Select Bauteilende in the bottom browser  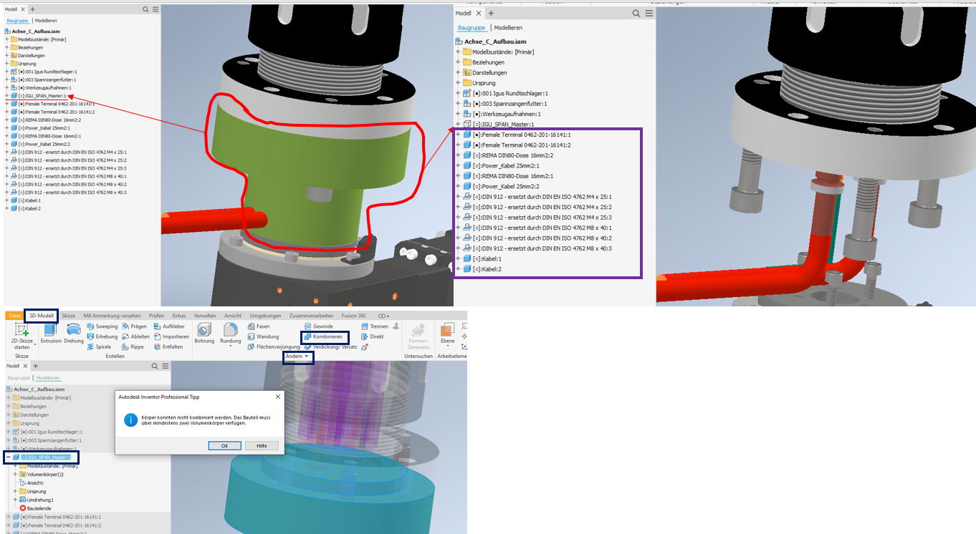tap(35, 508)
